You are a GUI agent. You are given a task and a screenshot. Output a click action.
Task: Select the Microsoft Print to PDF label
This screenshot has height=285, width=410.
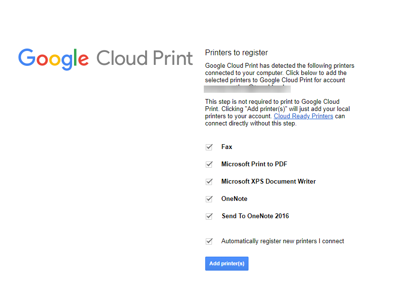pyautogui.click(x=254, y=164)
